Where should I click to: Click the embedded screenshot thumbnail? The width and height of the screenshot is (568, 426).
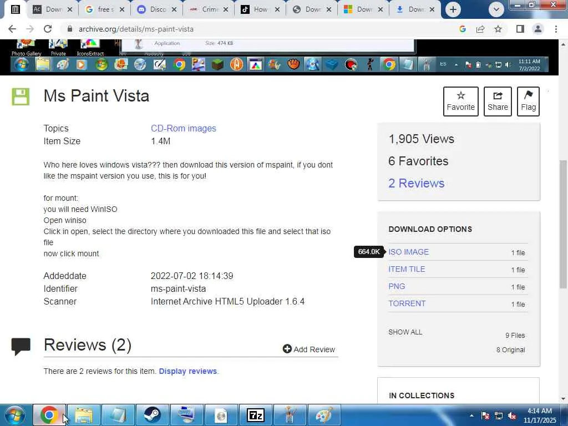tap(279, 57)
